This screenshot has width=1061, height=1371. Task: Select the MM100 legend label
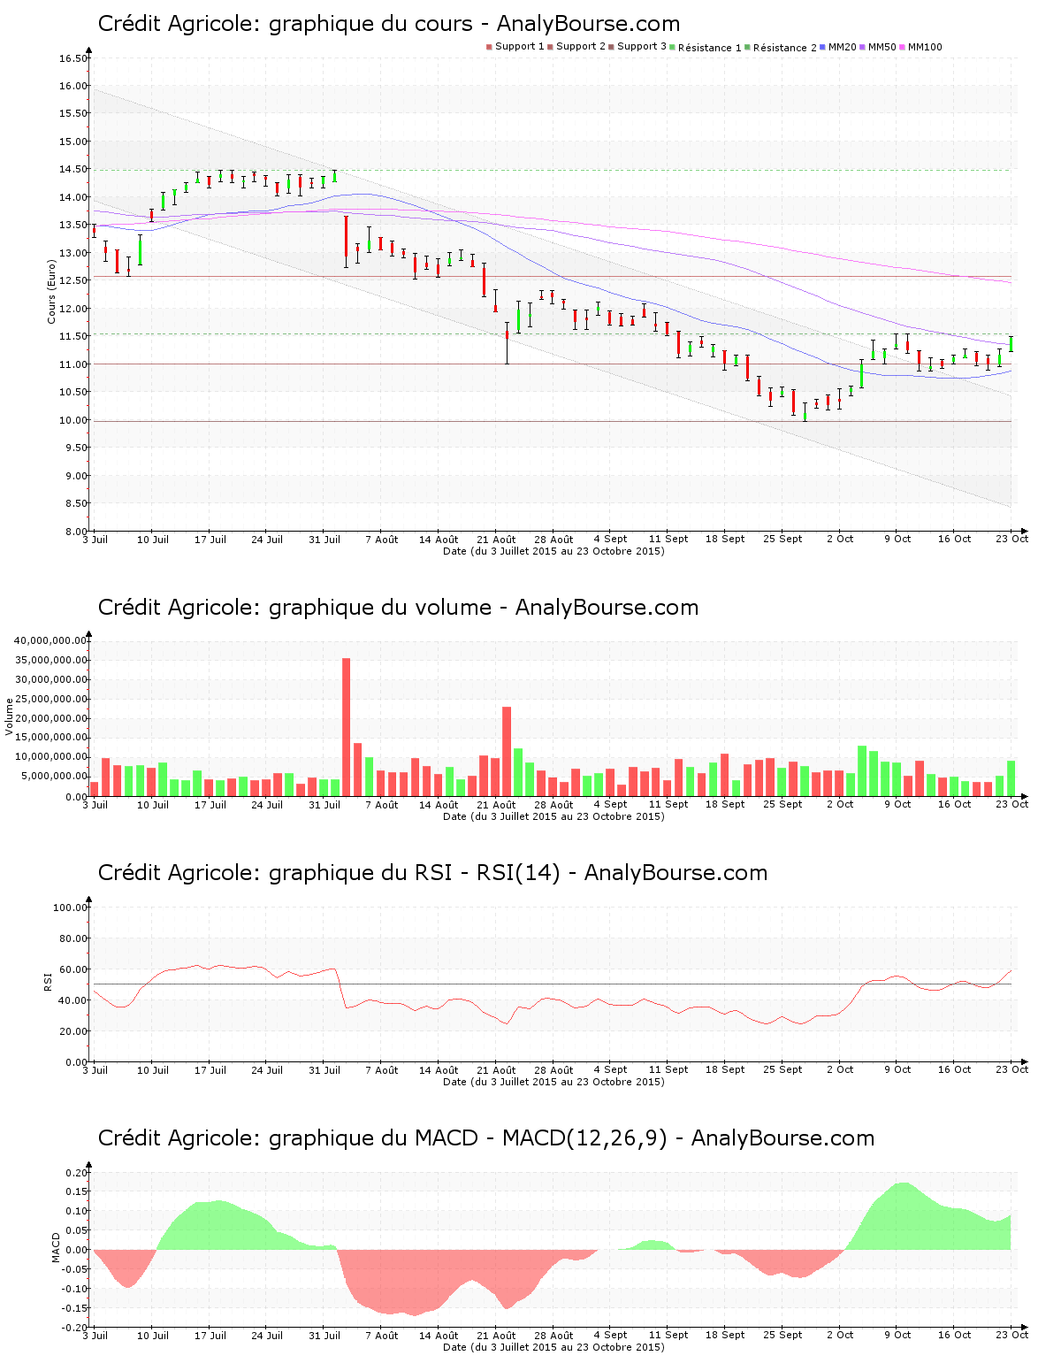click(x=925, y=47)
